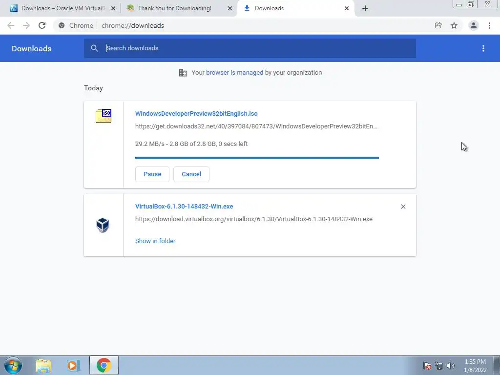The height and width of the screenshot is (375, 500).
Task: Click the Today date heading
Action: tap(93, 88)
